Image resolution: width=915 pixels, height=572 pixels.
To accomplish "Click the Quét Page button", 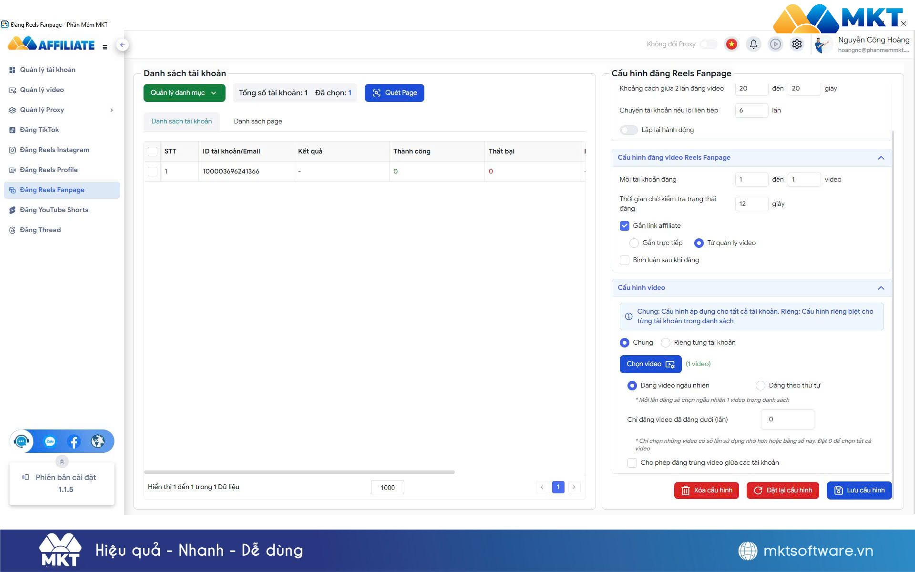I will point(394,92).
